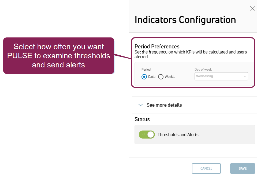The width and height of the screenshot is (257, 180).
Task: Click the chevron icon beside See more details
Action: pyautogui.click(x=140, y=105)
